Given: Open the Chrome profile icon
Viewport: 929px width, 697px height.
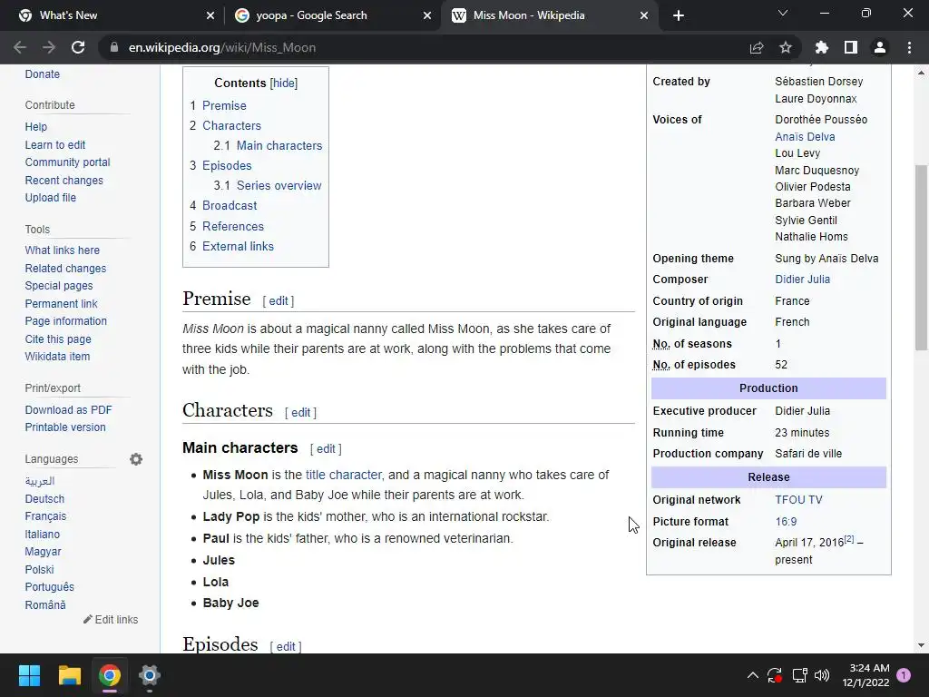Looking at the screenshot, I should tap(880, 47).
